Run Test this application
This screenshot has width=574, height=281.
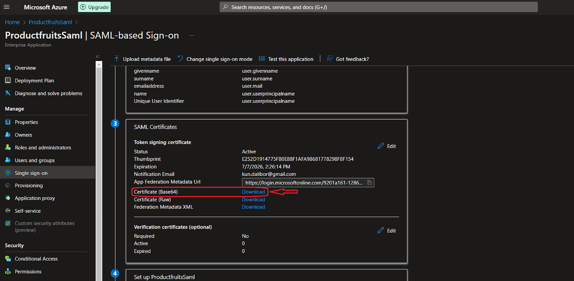pos(291,59)
